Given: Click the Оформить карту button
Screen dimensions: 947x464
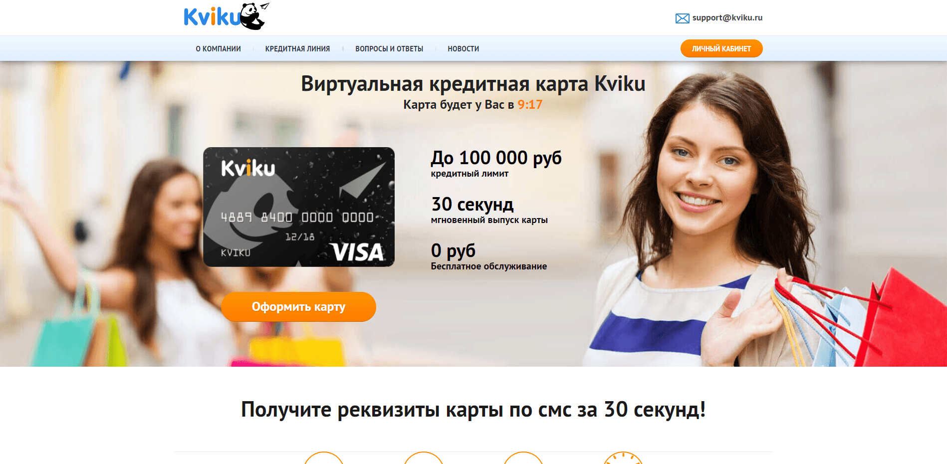Looking at the screenshot, I should [x=298, y=307].
